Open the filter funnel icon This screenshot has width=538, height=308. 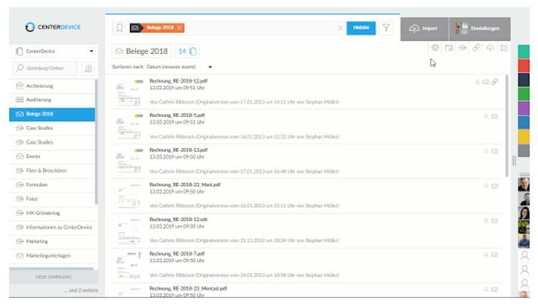[x=387, y=28]
